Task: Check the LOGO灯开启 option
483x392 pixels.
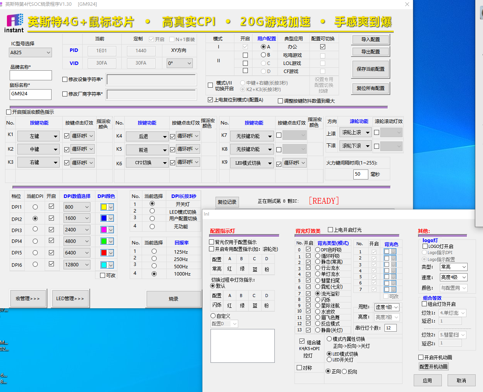Action: 425,246
